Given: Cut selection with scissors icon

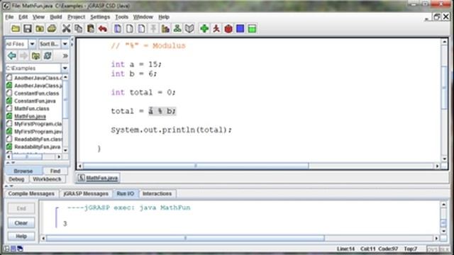Looking at the screenshot, I should click(66, 28).
